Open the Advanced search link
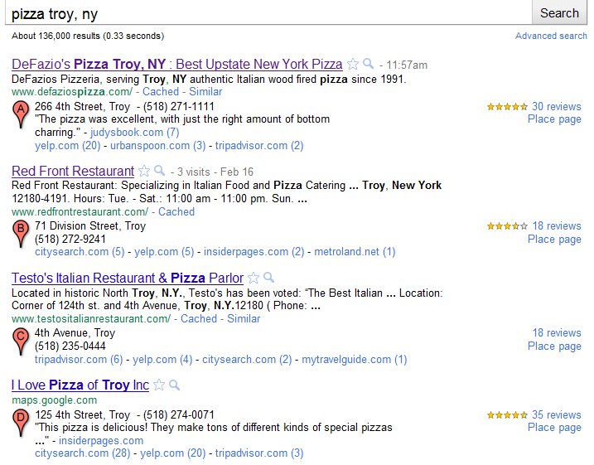Screen dimensions: 594x465 coord(551,36)
